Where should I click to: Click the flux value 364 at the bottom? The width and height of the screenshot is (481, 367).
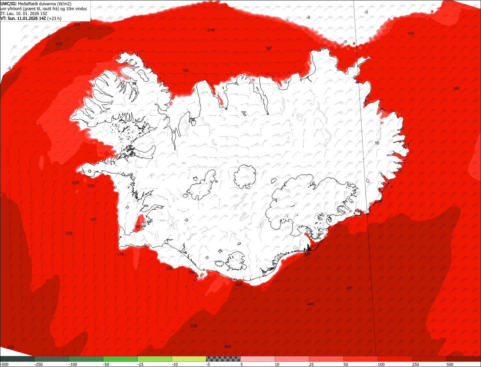click(227, 346)
